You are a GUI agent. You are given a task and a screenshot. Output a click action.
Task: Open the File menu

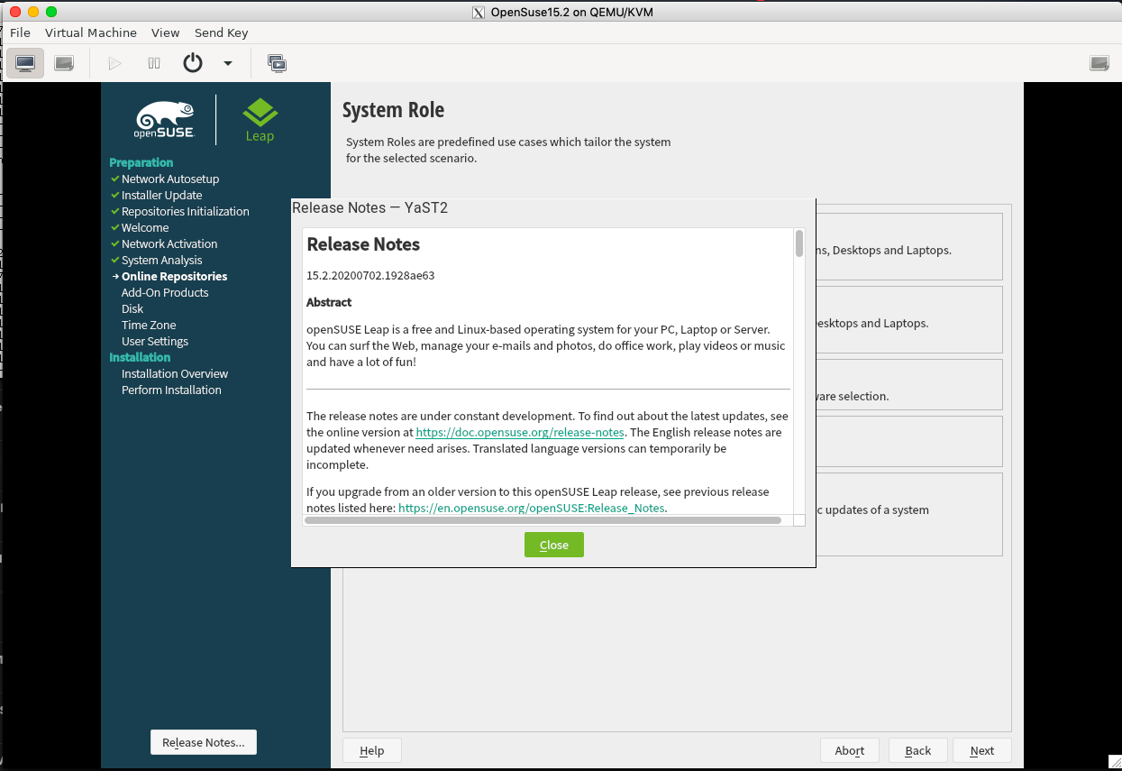point(20,32)
